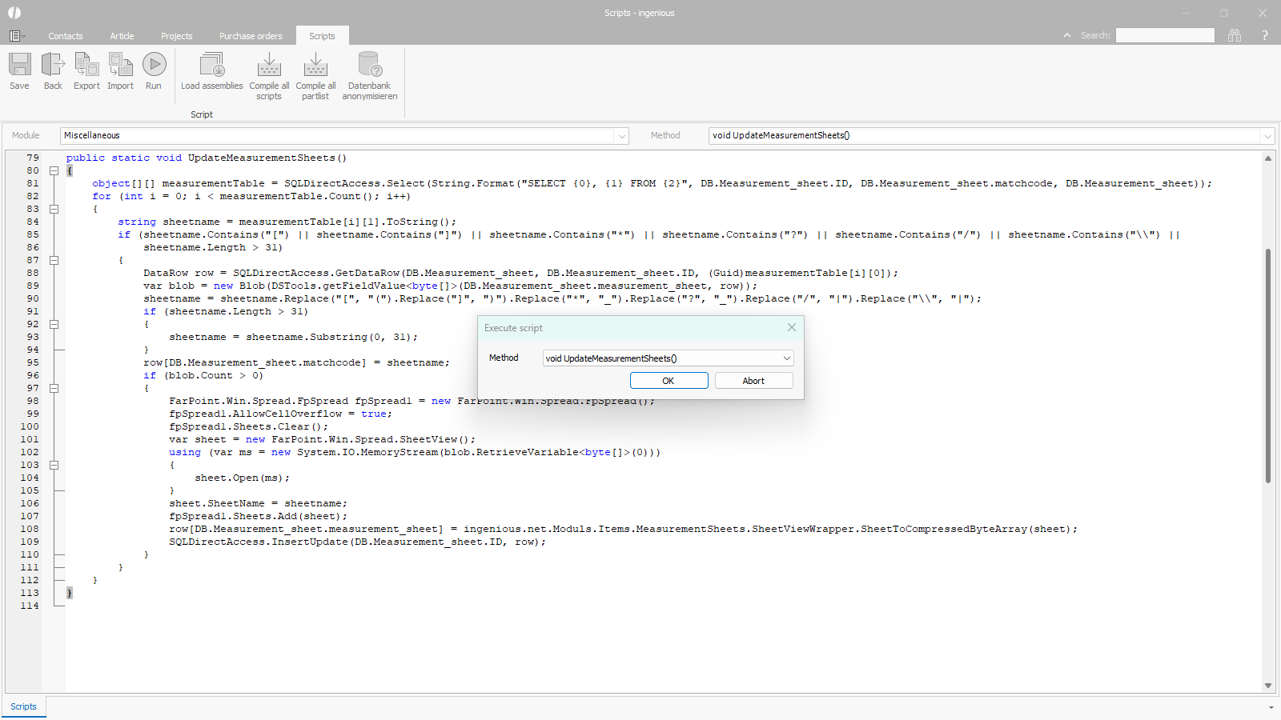Click the Export script icon
The width and height of the screenshot is (1281, 720).
pyautogui.click(x=86, y=66)
